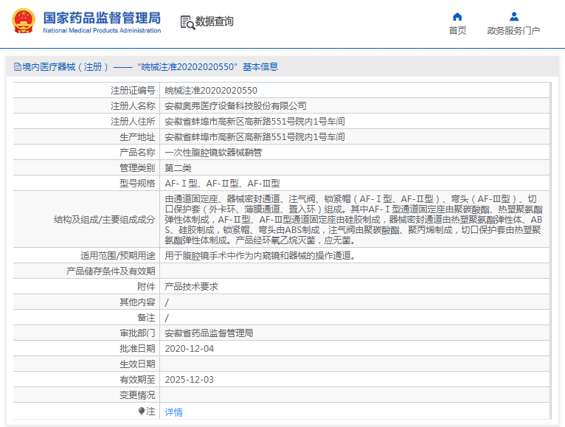This screenshot has width=565, height=427.
Task: Select the AF-Ⅰ型、AF-Ⅱ型、AF-Ⅲ型 model value
Action: 222,184
